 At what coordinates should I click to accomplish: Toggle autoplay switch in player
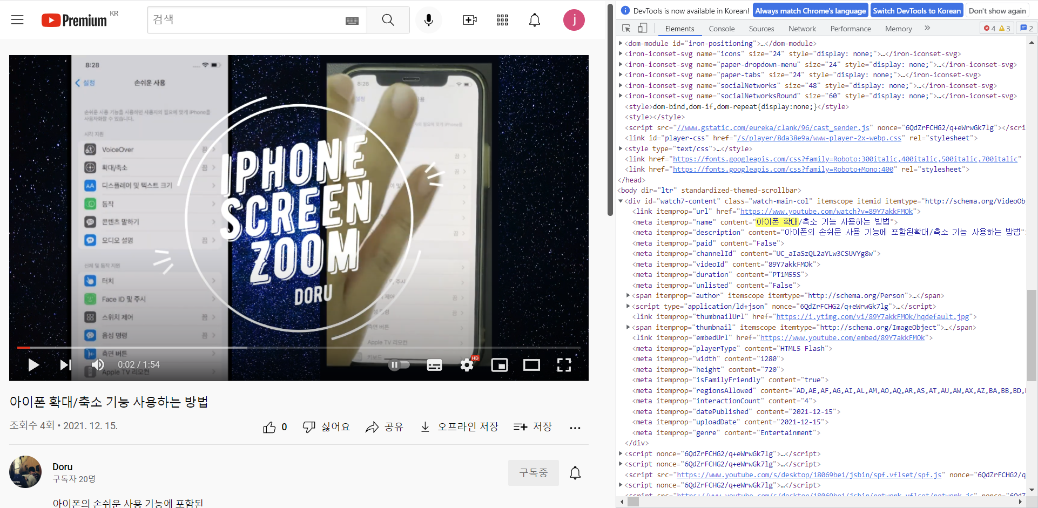[x=399, y=365]
